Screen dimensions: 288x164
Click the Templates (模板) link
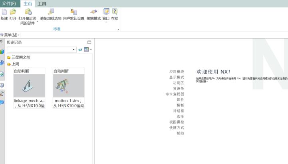(180, 105)
